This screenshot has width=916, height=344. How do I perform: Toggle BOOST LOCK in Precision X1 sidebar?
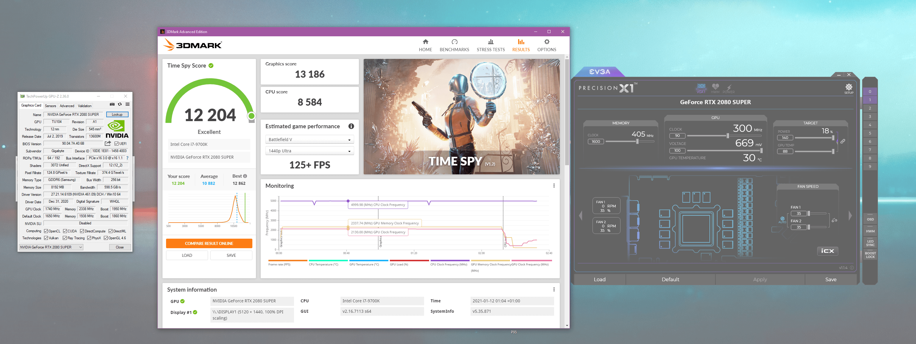point(870,255)
